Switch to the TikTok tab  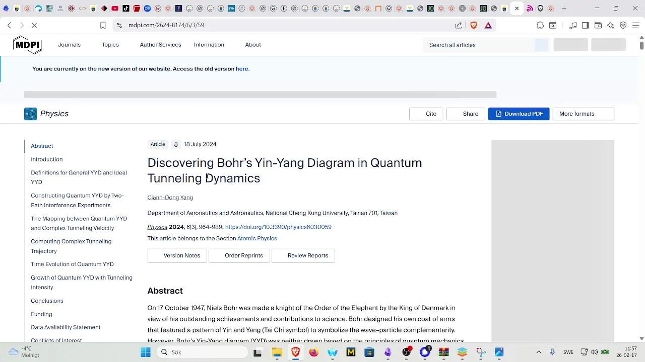(x=126, y=9)
